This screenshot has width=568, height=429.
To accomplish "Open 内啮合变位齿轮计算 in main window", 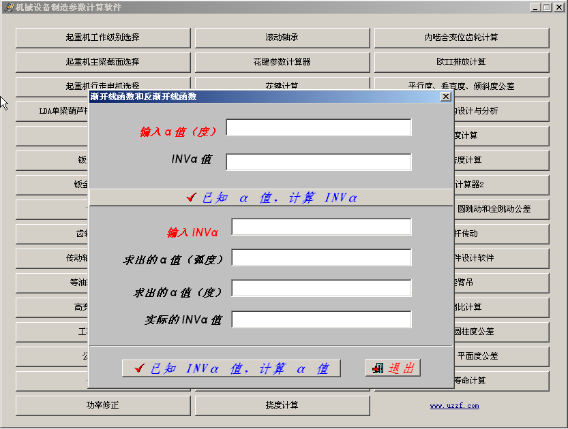I will 462,37.
